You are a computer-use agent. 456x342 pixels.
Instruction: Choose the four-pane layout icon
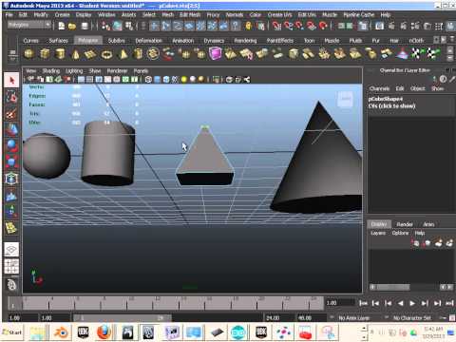[x=11, y=266]
